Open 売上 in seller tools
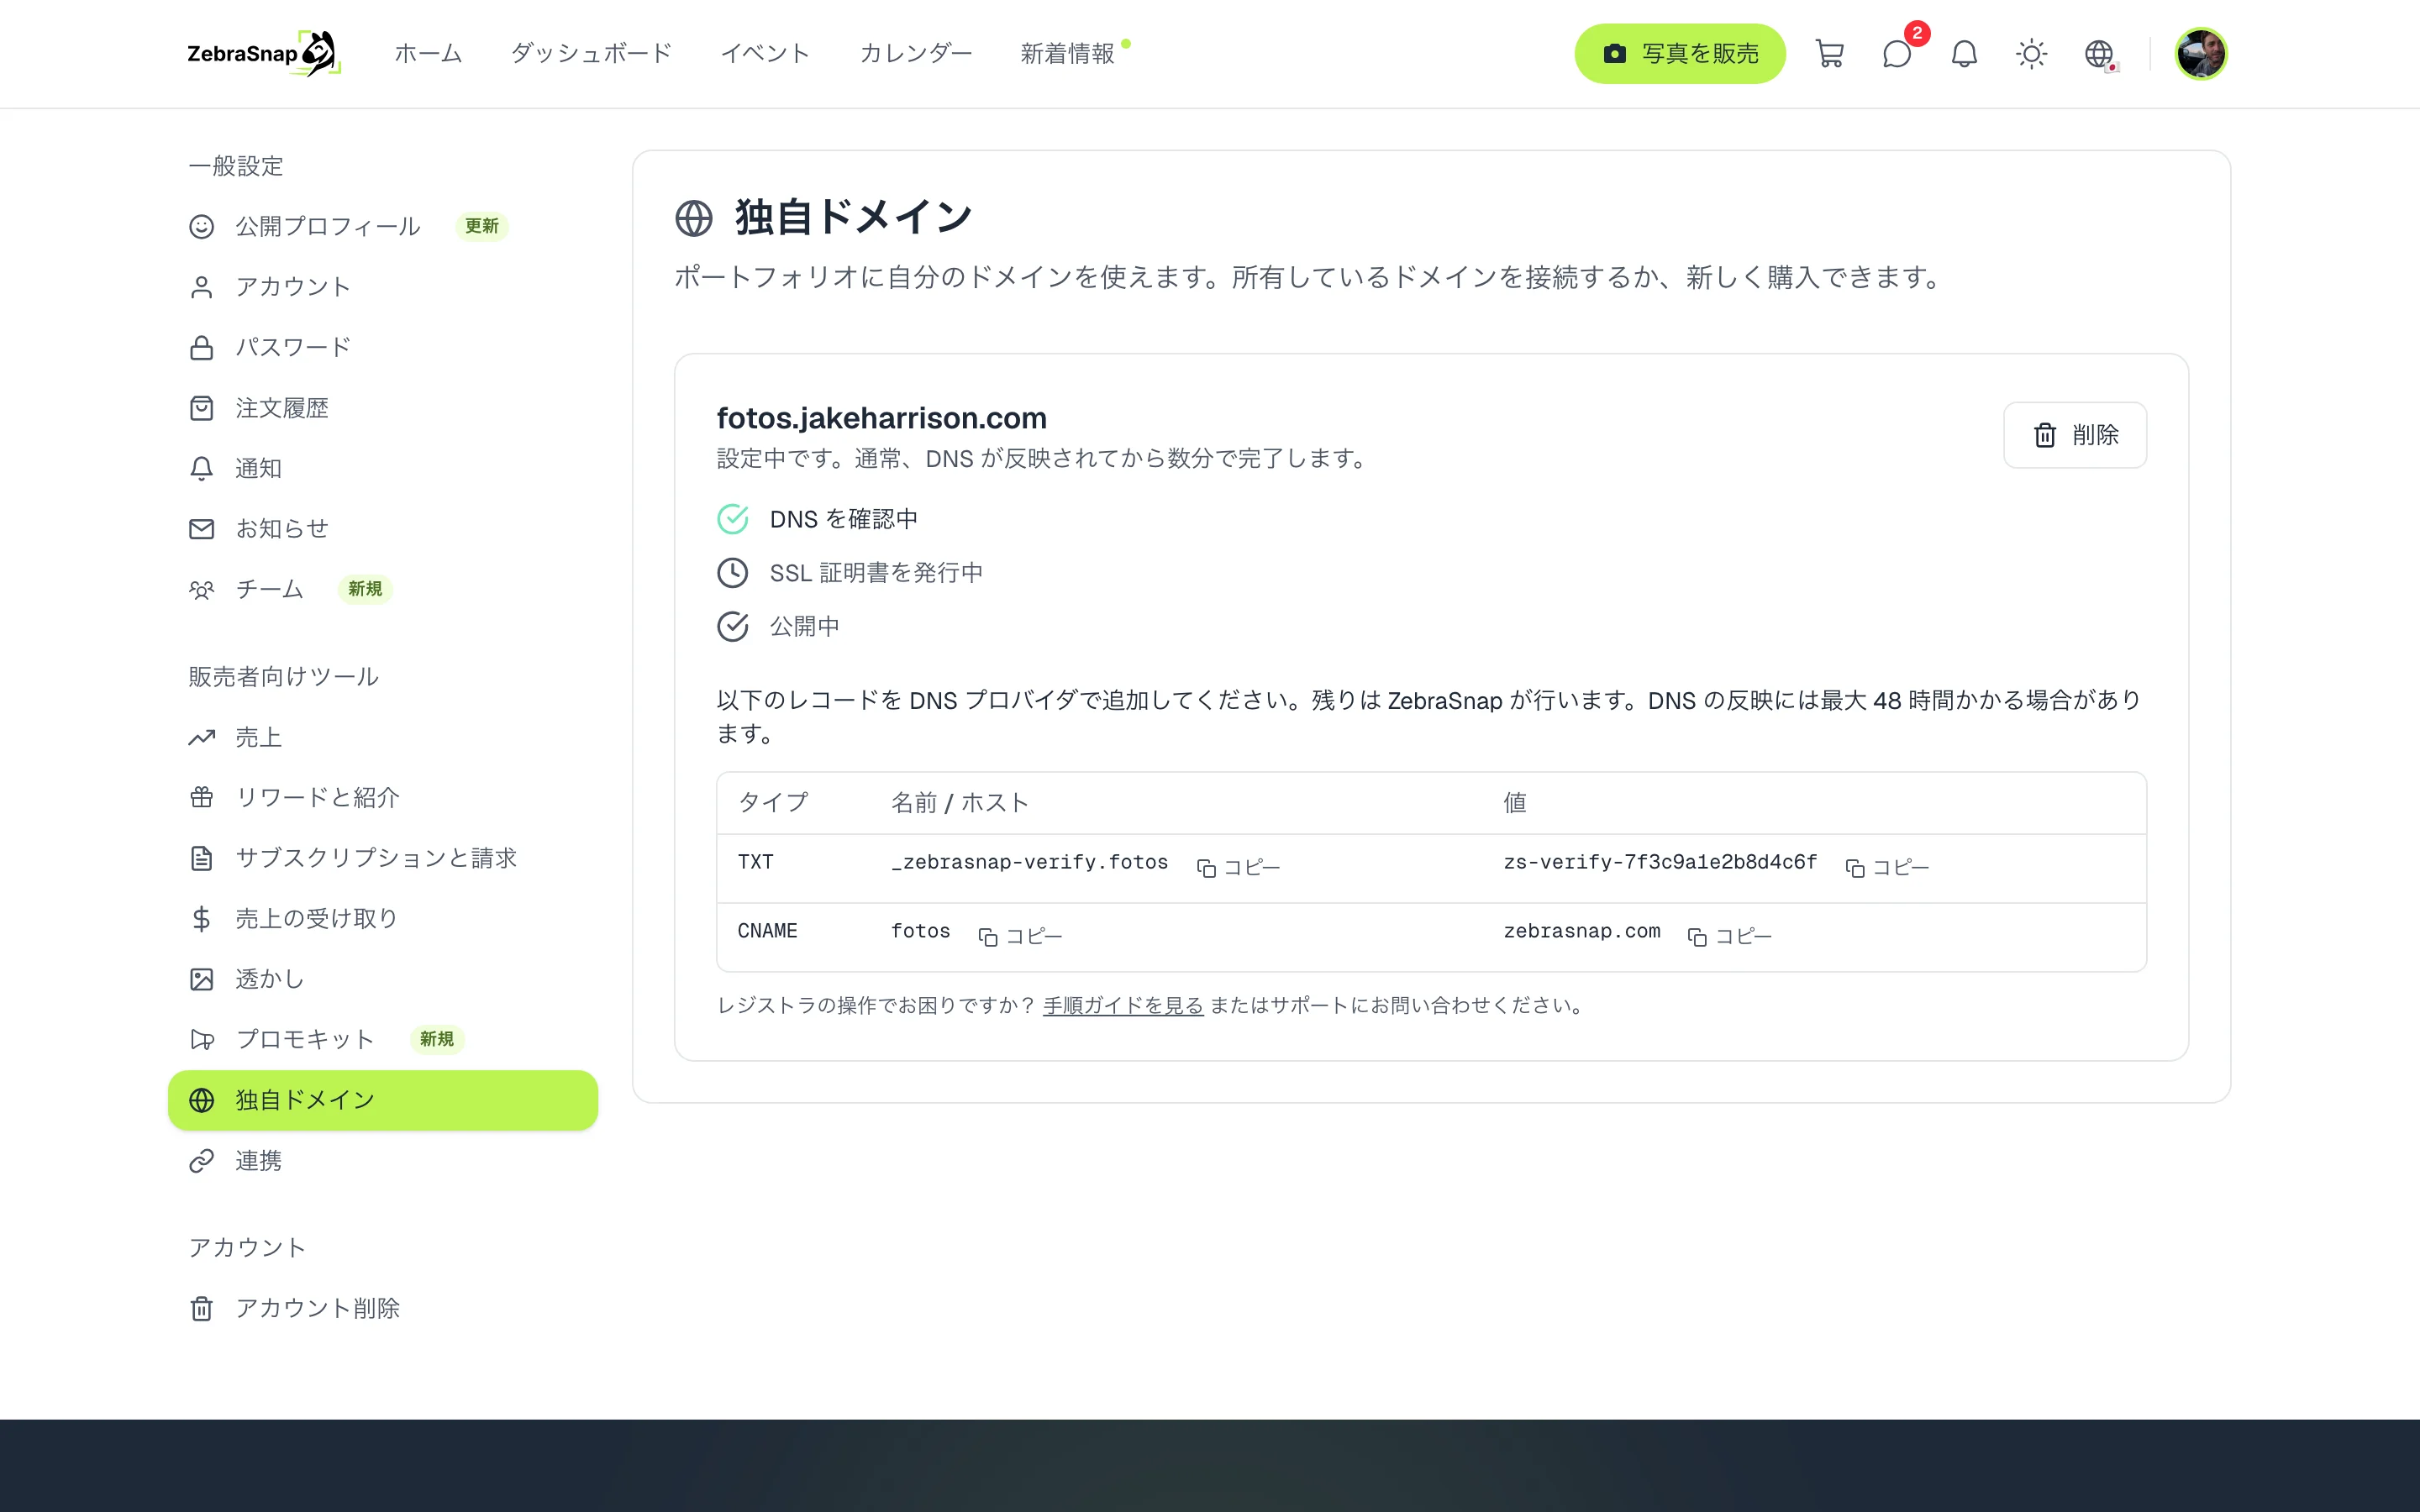Screen dimensions: 2420x1512 point(383,737)
